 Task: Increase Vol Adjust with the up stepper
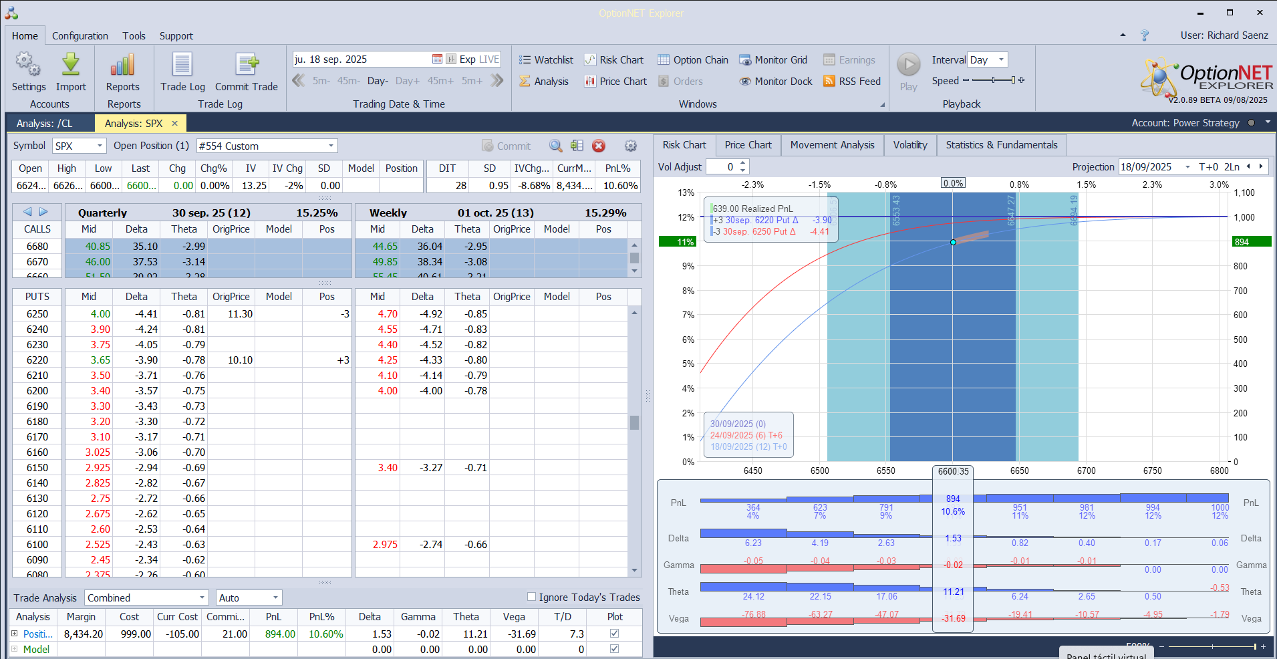pyautogui.click(x=743, y=163)
